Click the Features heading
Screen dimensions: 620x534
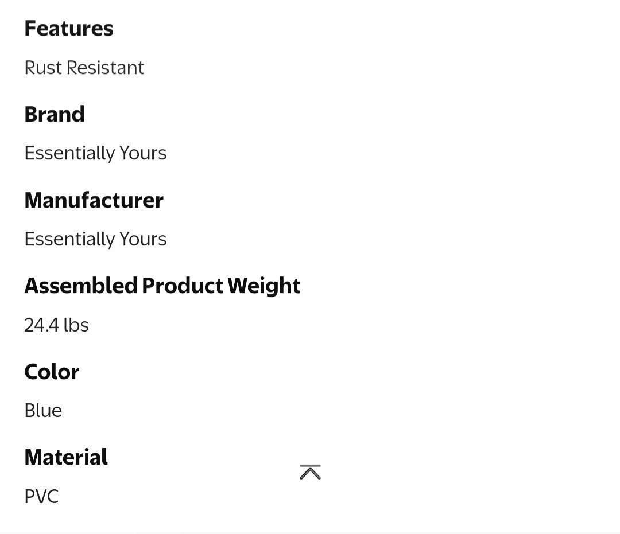pos(69,29)
